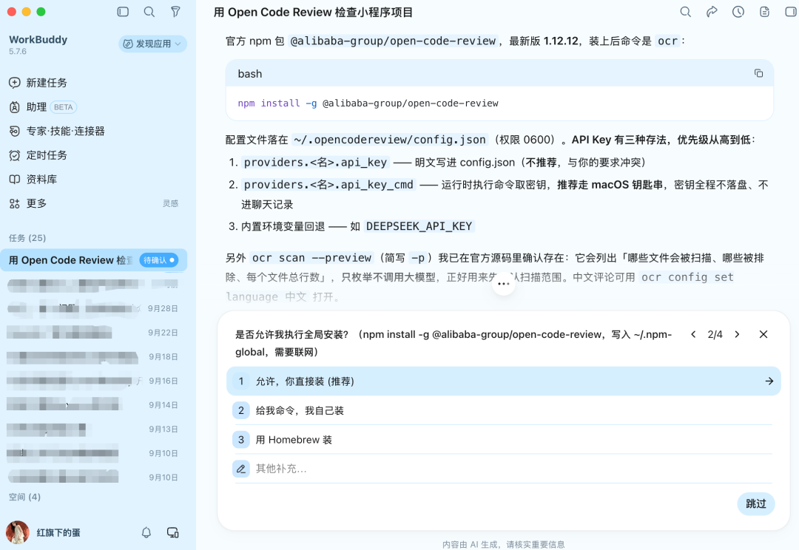799x550 pixels.
Task: Open notifications bell icon
Action: [x=146, y=533]
